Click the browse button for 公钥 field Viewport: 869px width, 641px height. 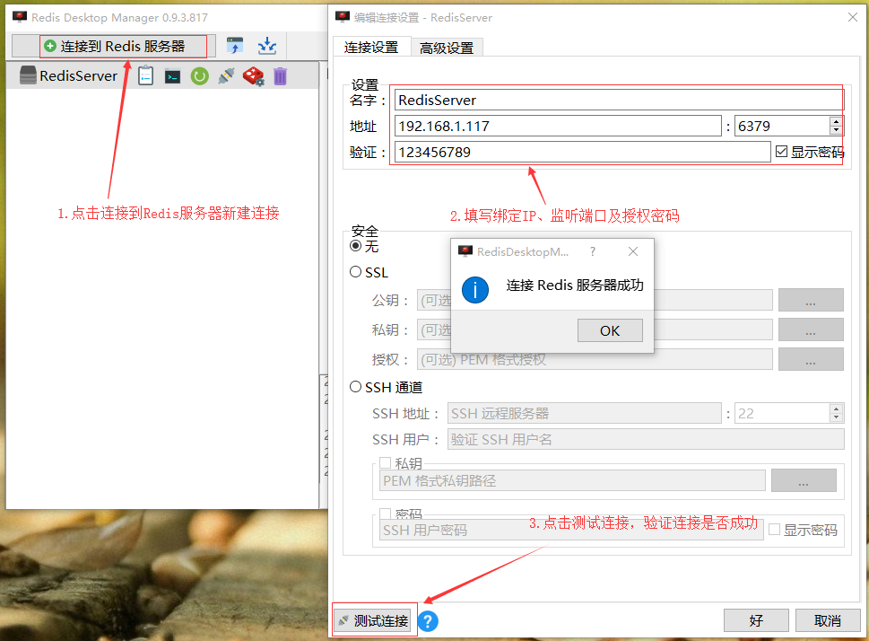(x=811, y=300)
